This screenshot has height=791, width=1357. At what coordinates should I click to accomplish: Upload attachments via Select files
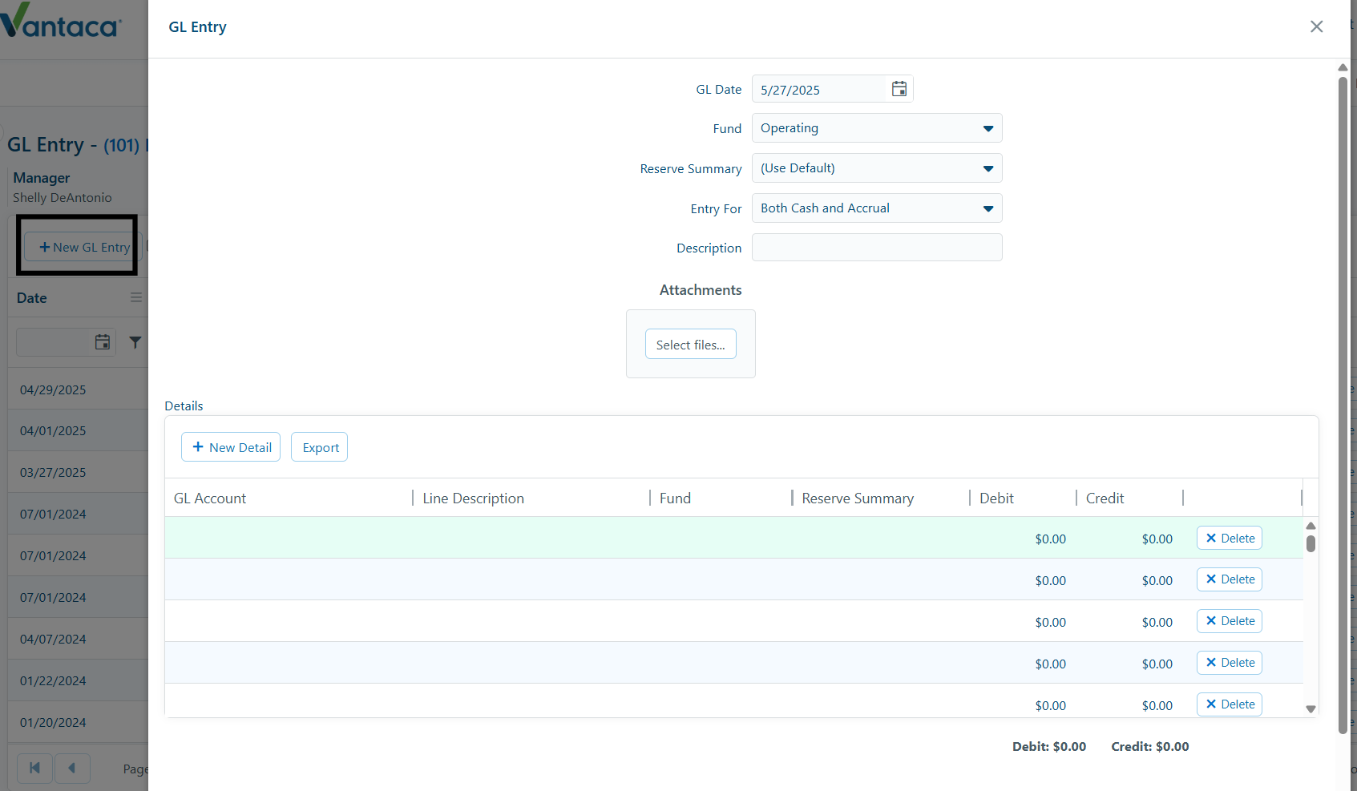[x=690, y=344]
